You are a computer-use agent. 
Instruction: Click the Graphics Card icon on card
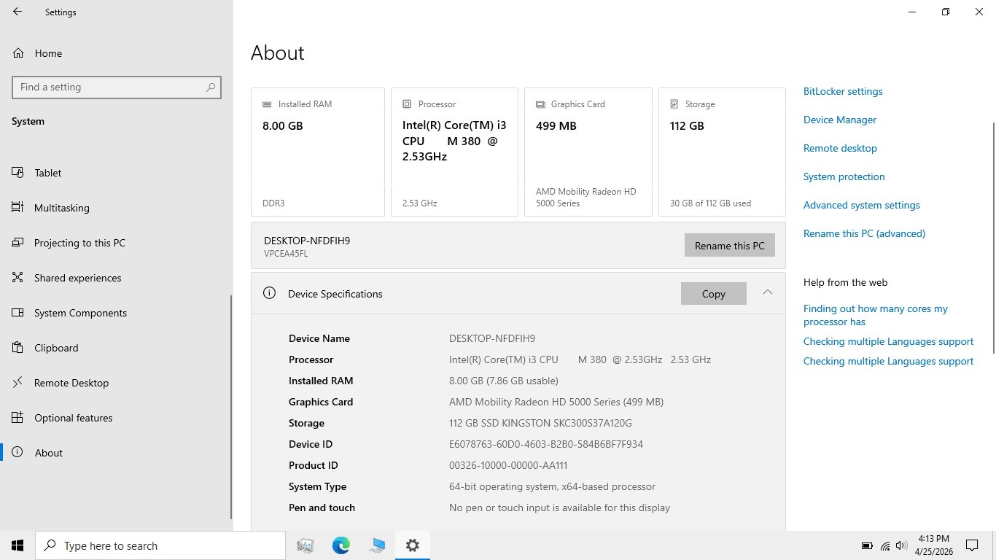click(x=540, y=104)
